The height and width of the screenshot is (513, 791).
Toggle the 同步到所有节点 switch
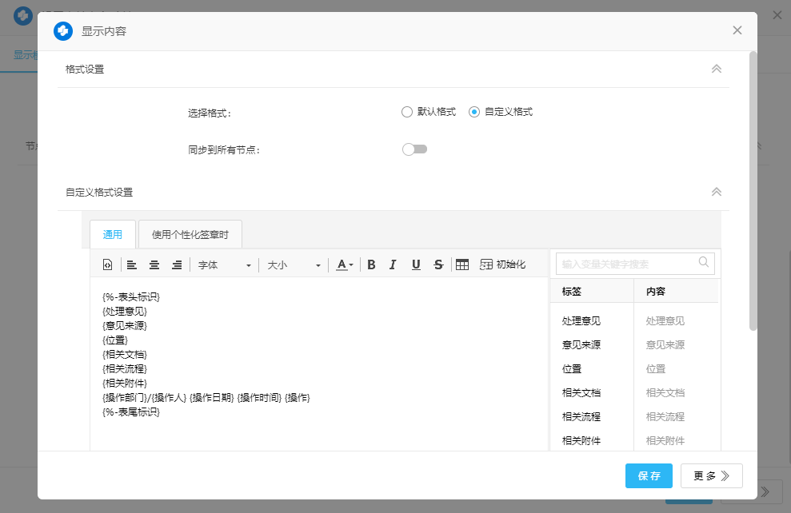click(415, 149)
